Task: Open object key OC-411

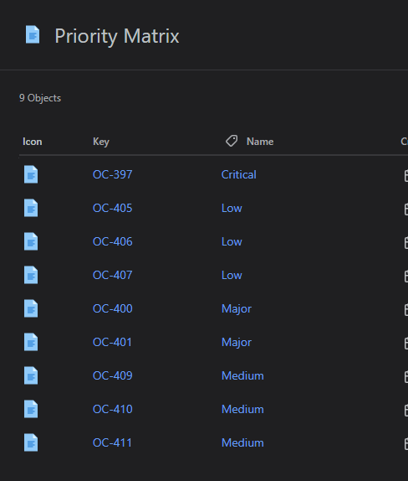Action: (112, 442)
